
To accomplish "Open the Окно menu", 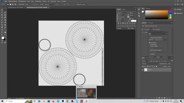I will (x=59, y=1).
